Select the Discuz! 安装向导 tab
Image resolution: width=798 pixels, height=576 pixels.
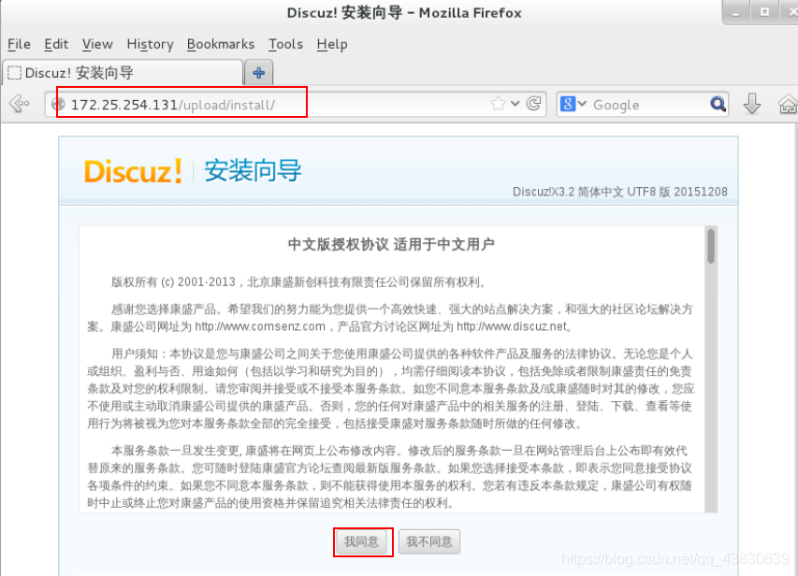point(123,73)
